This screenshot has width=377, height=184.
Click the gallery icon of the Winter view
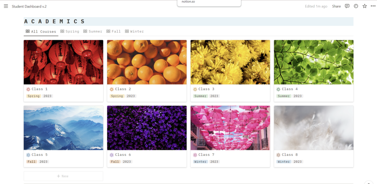pyautogui.click(x=127, y=31)
